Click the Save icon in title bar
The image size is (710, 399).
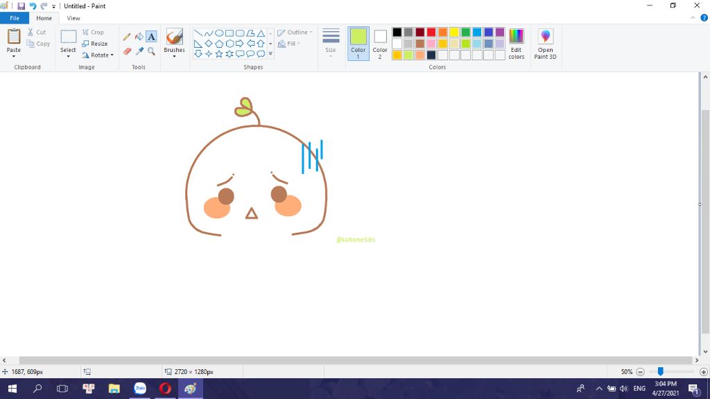21,6
